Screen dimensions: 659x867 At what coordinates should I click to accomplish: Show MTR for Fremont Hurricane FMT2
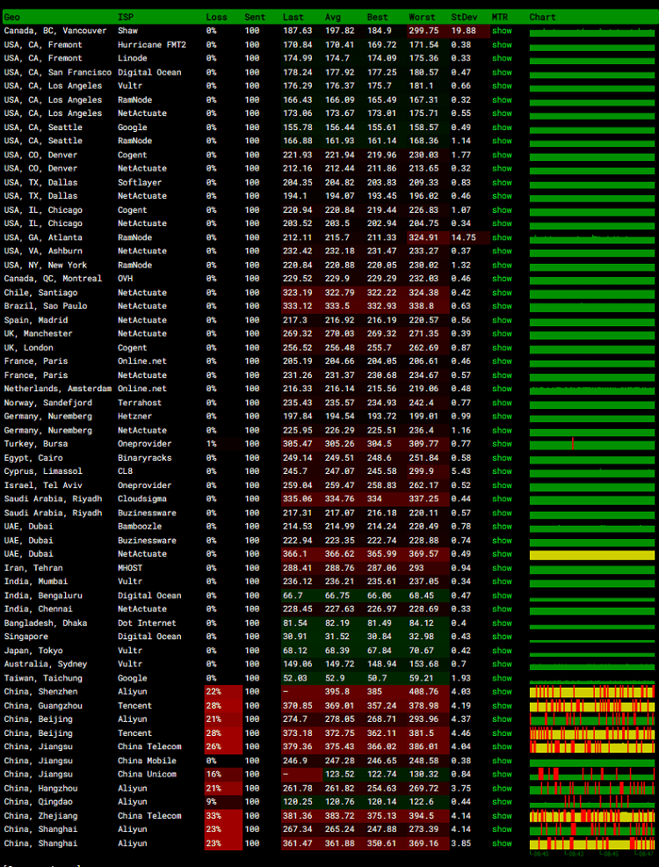point(502,45)
